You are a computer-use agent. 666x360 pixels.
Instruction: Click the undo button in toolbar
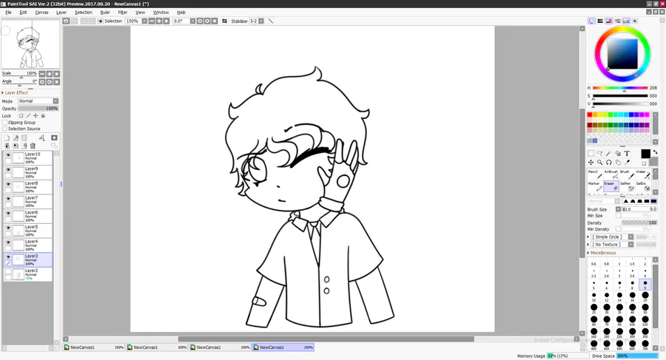coord(66,21)
